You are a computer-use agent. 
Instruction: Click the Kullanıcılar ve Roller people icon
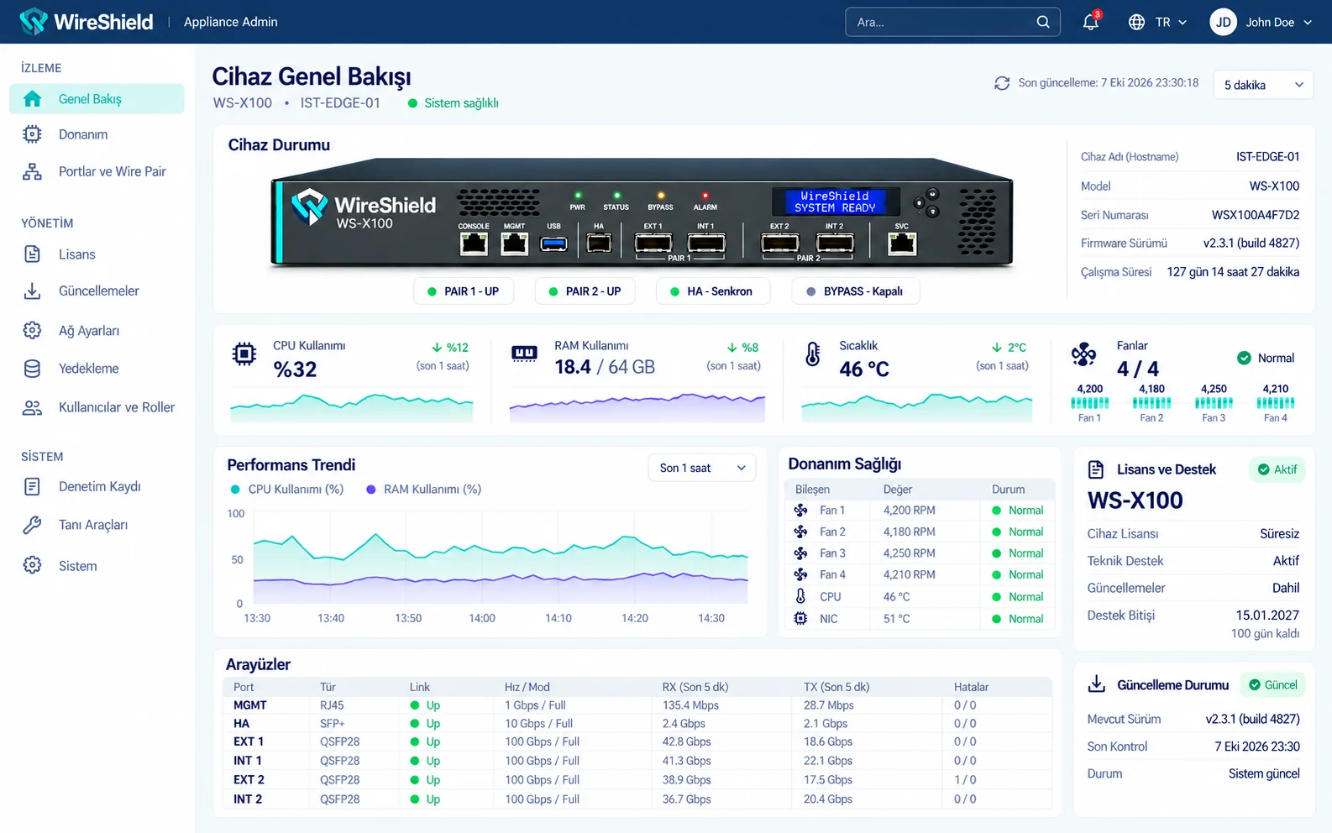[x=32, y=407]
